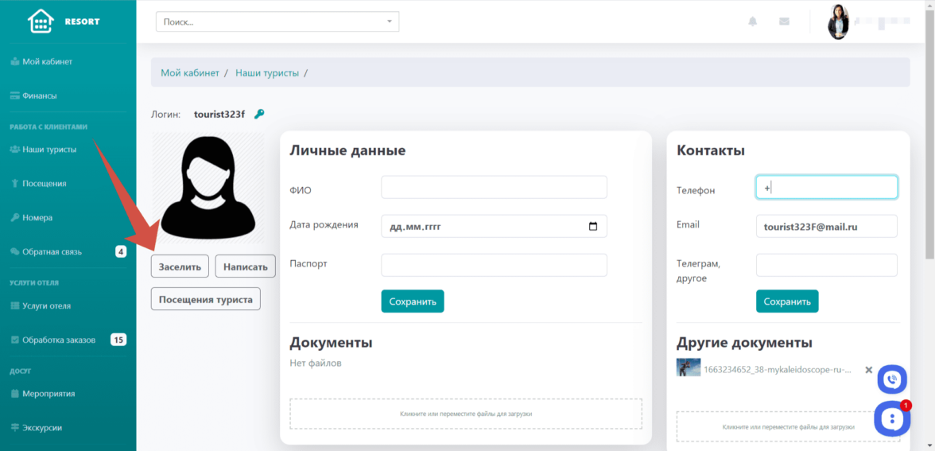
Task: Save personal data with Сохранить button
Action: 413,301
